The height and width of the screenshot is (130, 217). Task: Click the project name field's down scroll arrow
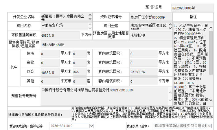[90, 28]
